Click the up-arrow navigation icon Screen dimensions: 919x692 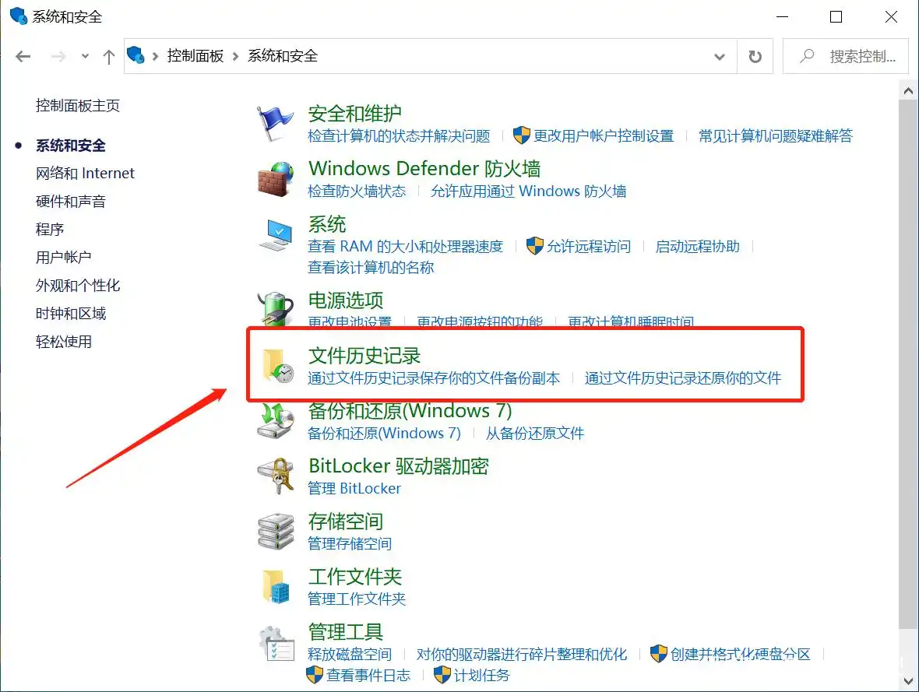108,56
